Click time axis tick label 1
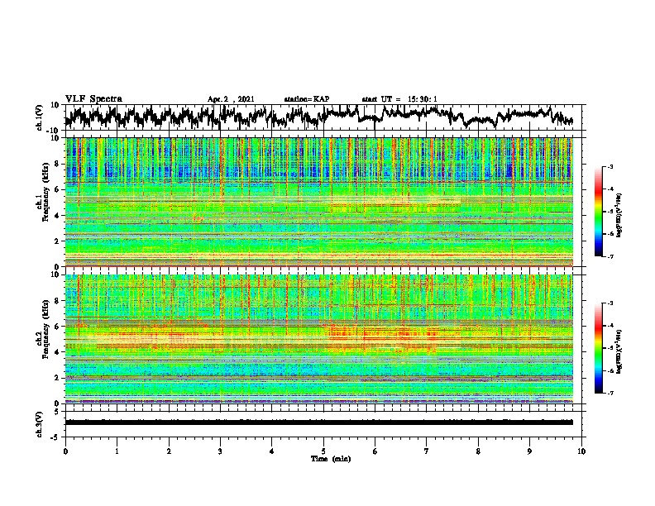Screen dimensions: 655x506 pyautogui.click(x=117, y=451)
